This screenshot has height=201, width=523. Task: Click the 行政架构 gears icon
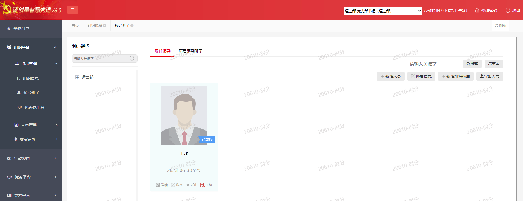pyautogui.click(x=9, y=159)
